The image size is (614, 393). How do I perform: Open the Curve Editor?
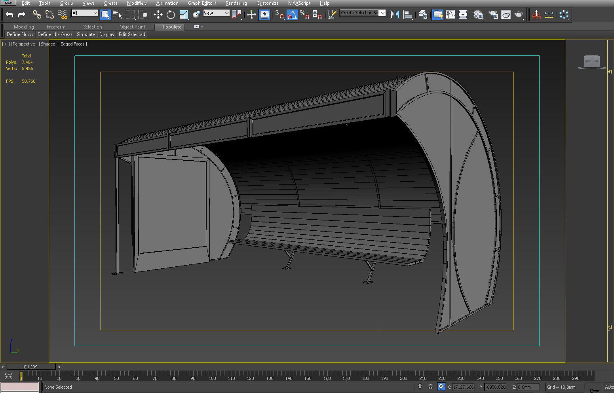pos(451,15)
